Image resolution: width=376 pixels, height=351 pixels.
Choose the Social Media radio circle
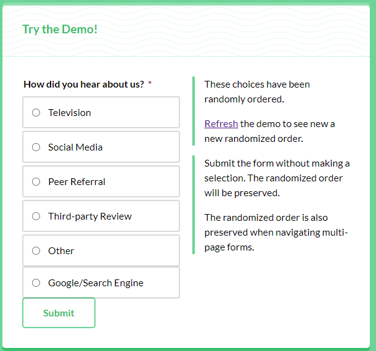click(x=36, y=147)
